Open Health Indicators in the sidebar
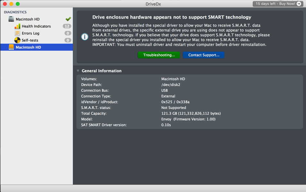The height and width of the screenshot is (192, 306). pos(36,26)
